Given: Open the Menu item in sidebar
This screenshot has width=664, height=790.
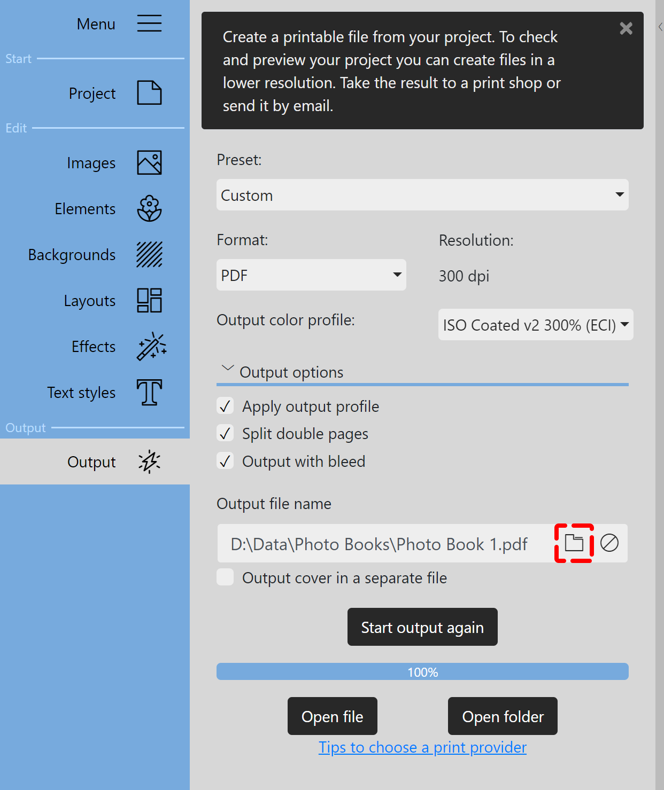Looking at the screenshot, I should pyautogui.click(x=96, y=24).
